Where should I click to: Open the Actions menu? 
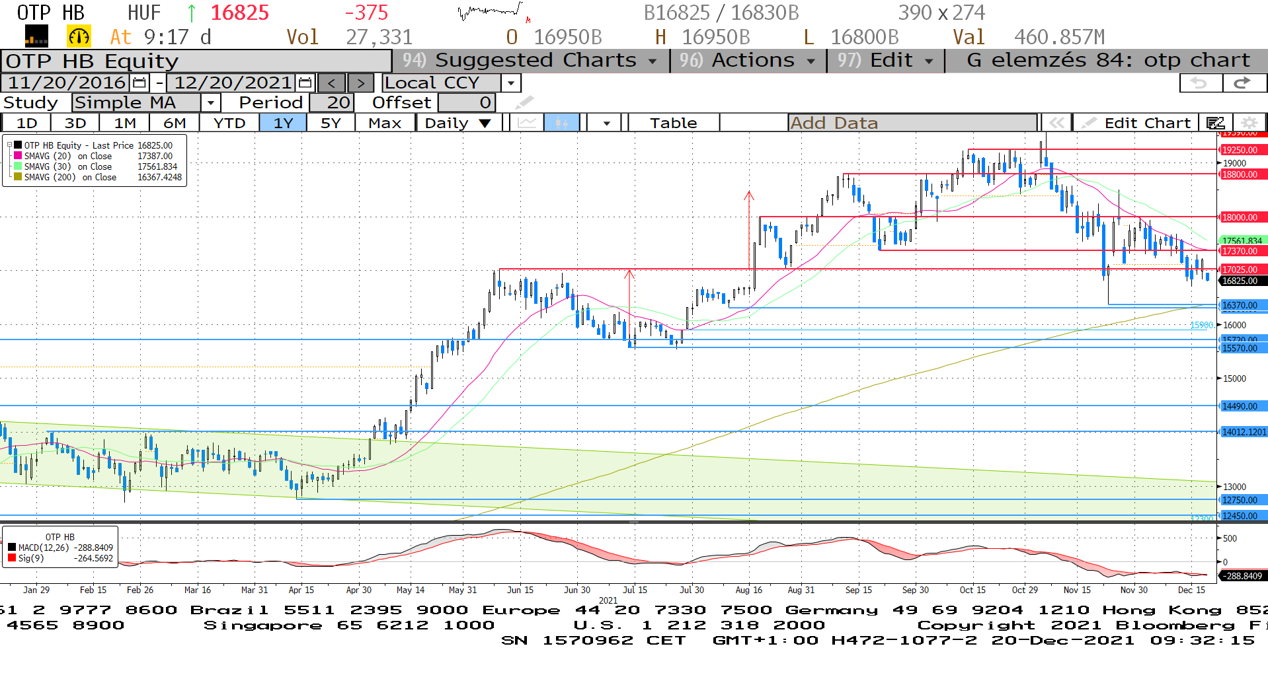748,60
